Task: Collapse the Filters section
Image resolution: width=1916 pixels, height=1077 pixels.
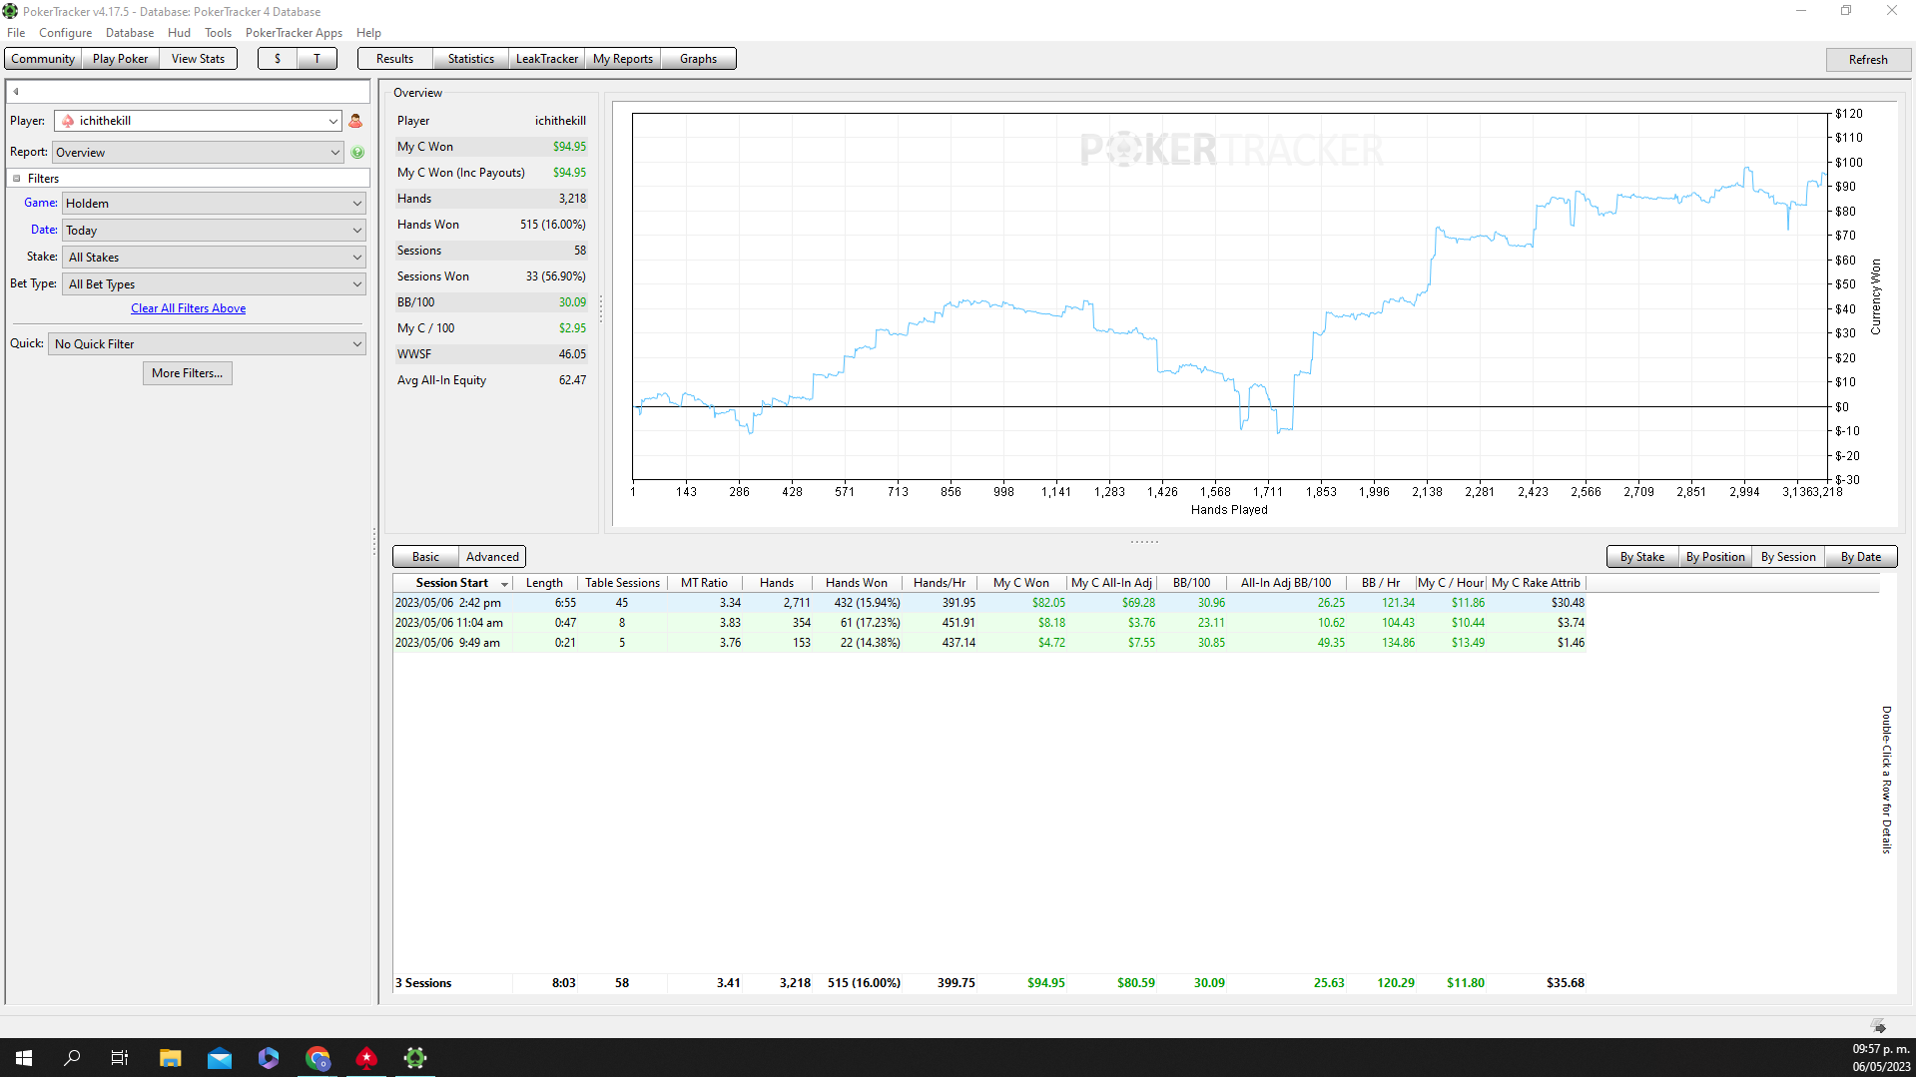Action: click(17, 179)
